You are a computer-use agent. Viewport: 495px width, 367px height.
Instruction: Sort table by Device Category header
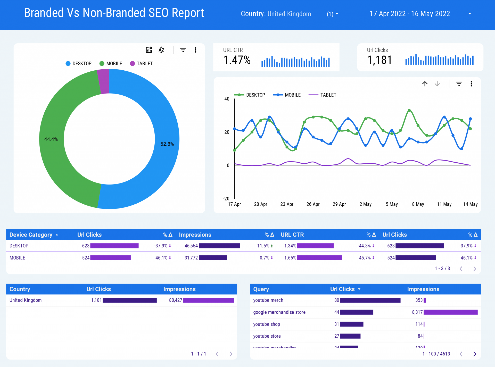pyautogui.click(x=31, y=235)
